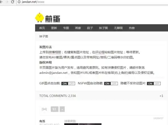Turn OFF GIF图点击加载
The height and width of the screenshot is (125, 168).
coord(71,84)
